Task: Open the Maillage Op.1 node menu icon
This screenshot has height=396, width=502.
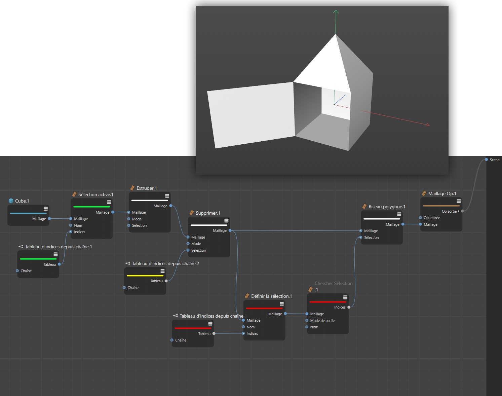Action: 459,201
